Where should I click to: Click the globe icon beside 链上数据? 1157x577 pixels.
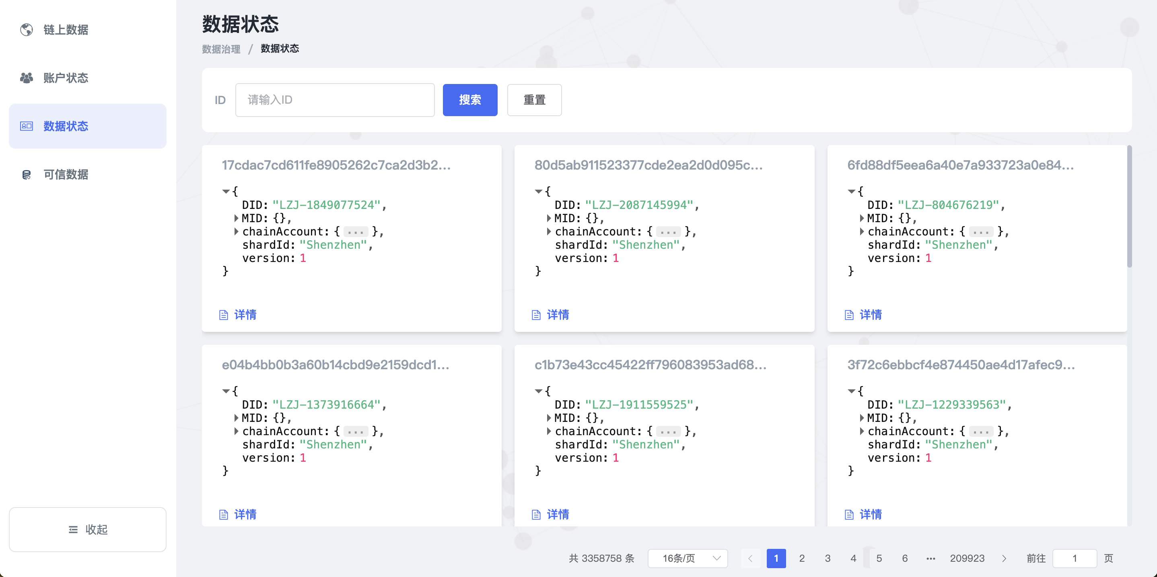tap(27, 30)
